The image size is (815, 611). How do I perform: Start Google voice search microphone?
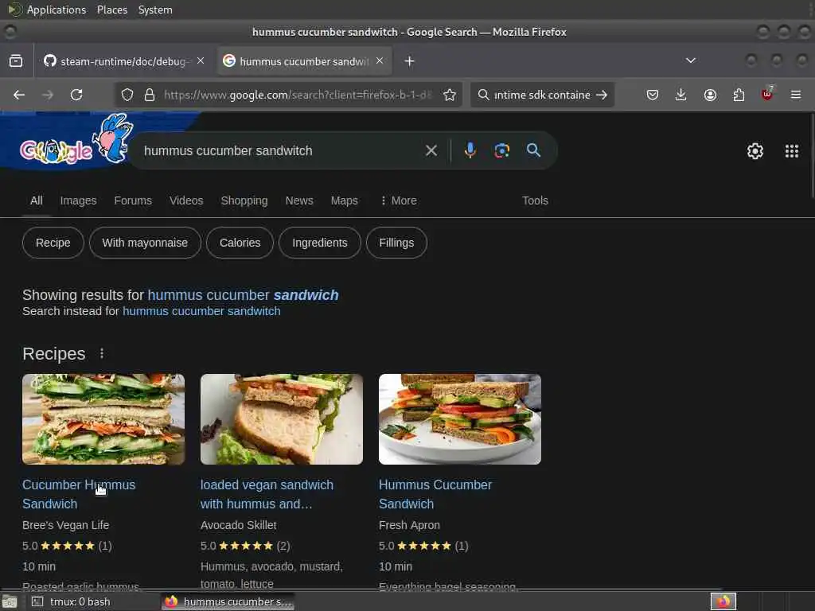470,150
